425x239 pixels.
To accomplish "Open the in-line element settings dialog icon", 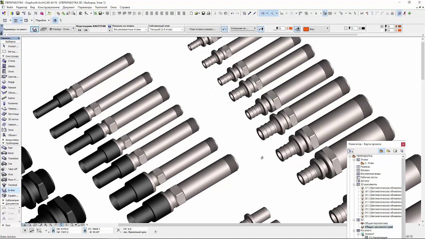I will pyautogui.click(x=35, y=29).
